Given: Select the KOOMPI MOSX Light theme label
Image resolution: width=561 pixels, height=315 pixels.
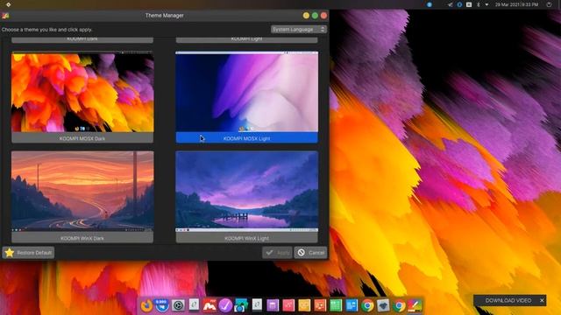Looking at the screenshot, I should pos(246,138).
